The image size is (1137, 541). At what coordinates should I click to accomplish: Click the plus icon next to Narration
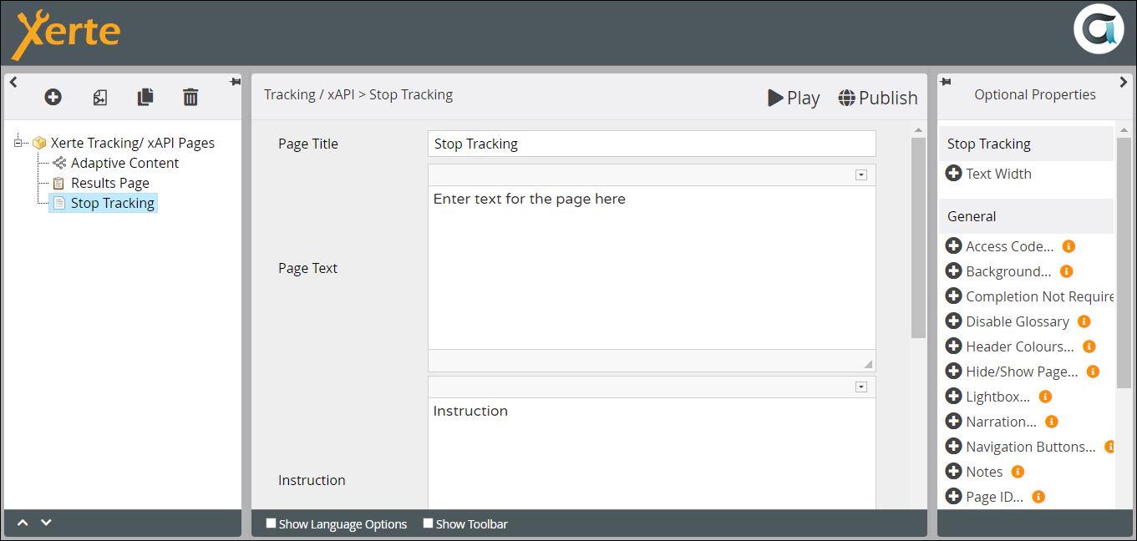(953, 422)
